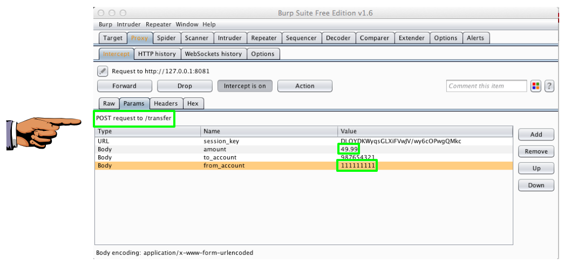Select the amount parameter name cell
The width and height of the screenshot is (564, 265).
(x=269, y=149)
